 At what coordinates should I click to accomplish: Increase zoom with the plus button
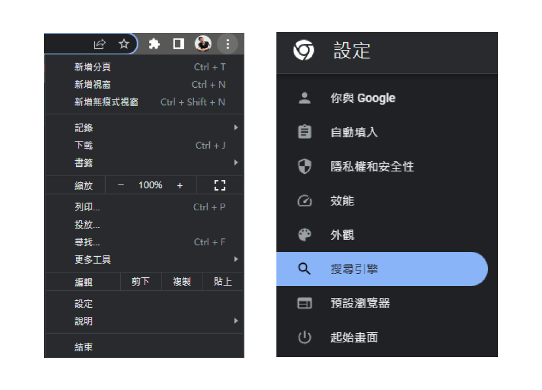click(180, 185)
